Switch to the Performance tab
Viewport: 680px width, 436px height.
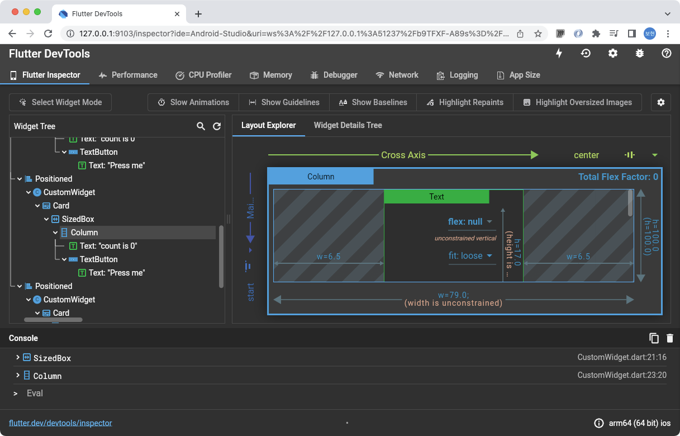point(128,75)
